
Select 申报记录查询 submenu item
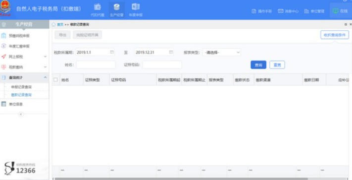[21, 87]
